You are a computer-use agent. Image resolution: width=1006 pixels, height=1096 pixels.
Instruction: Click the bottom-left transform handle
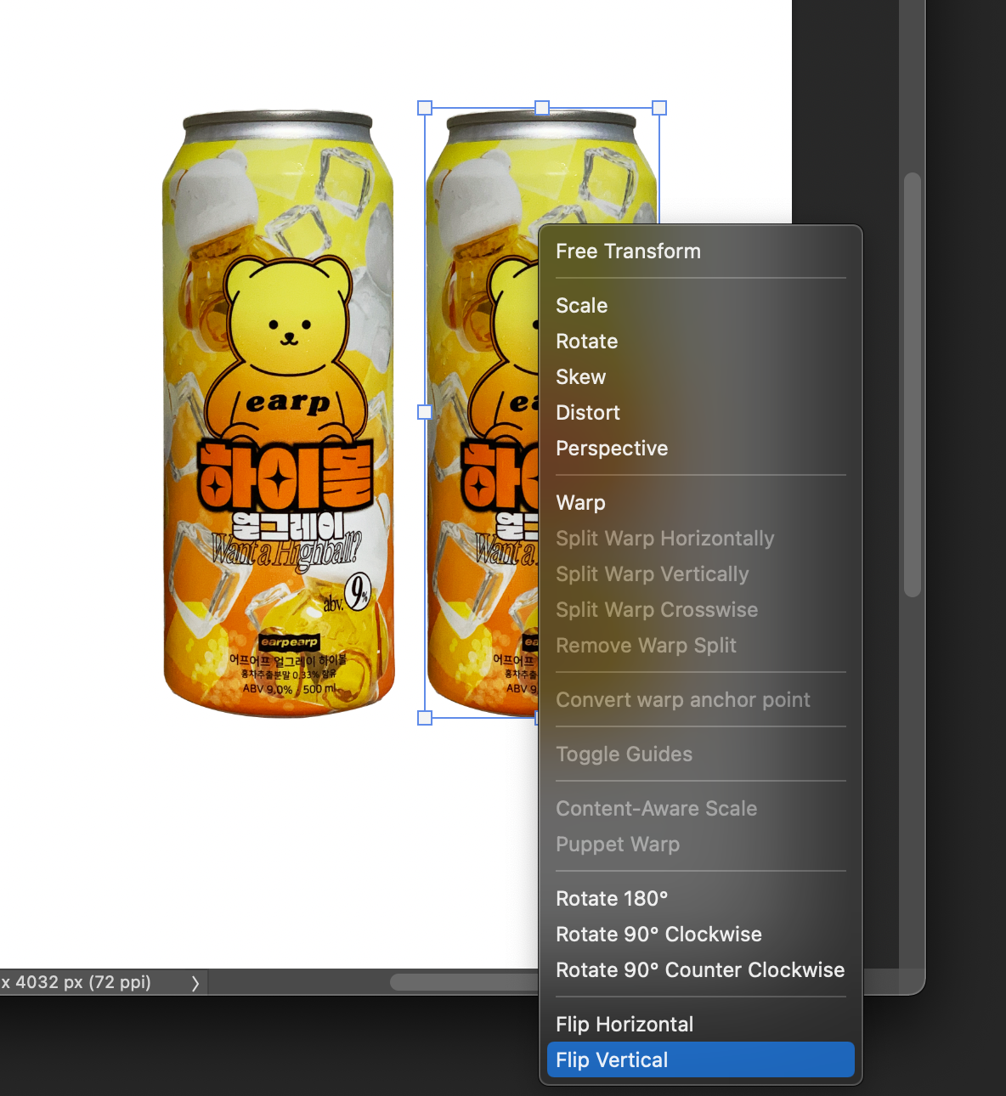coord(425,718)
